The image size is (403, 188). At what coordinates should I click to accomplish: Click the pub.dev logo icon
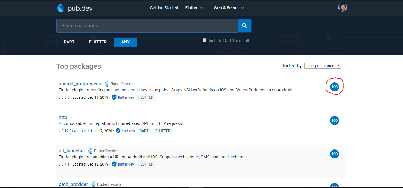coord(60,8)
